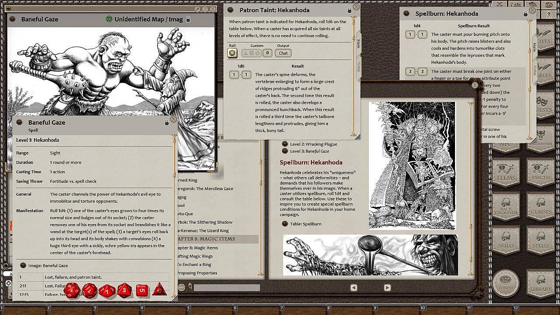This screenshot has height=315, width=560.
Task: Click the 1d6 range start cell showing 1
Action: (234, 75)
